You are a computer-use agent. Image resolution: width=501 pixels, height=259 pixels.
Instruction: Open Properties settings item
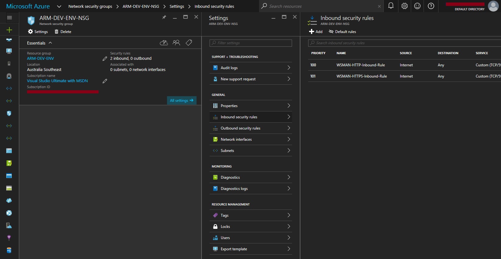[x=251, y=106]
